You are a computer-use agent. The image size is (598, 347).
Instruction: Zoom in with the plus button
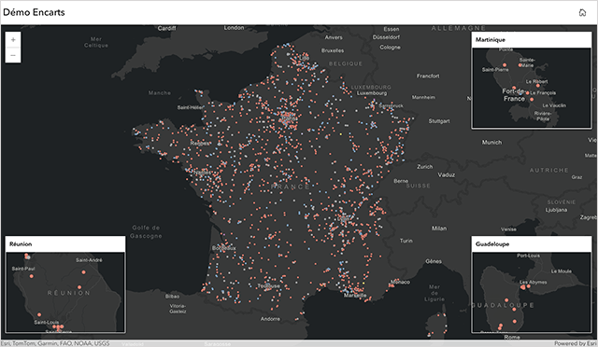(13, 39)
